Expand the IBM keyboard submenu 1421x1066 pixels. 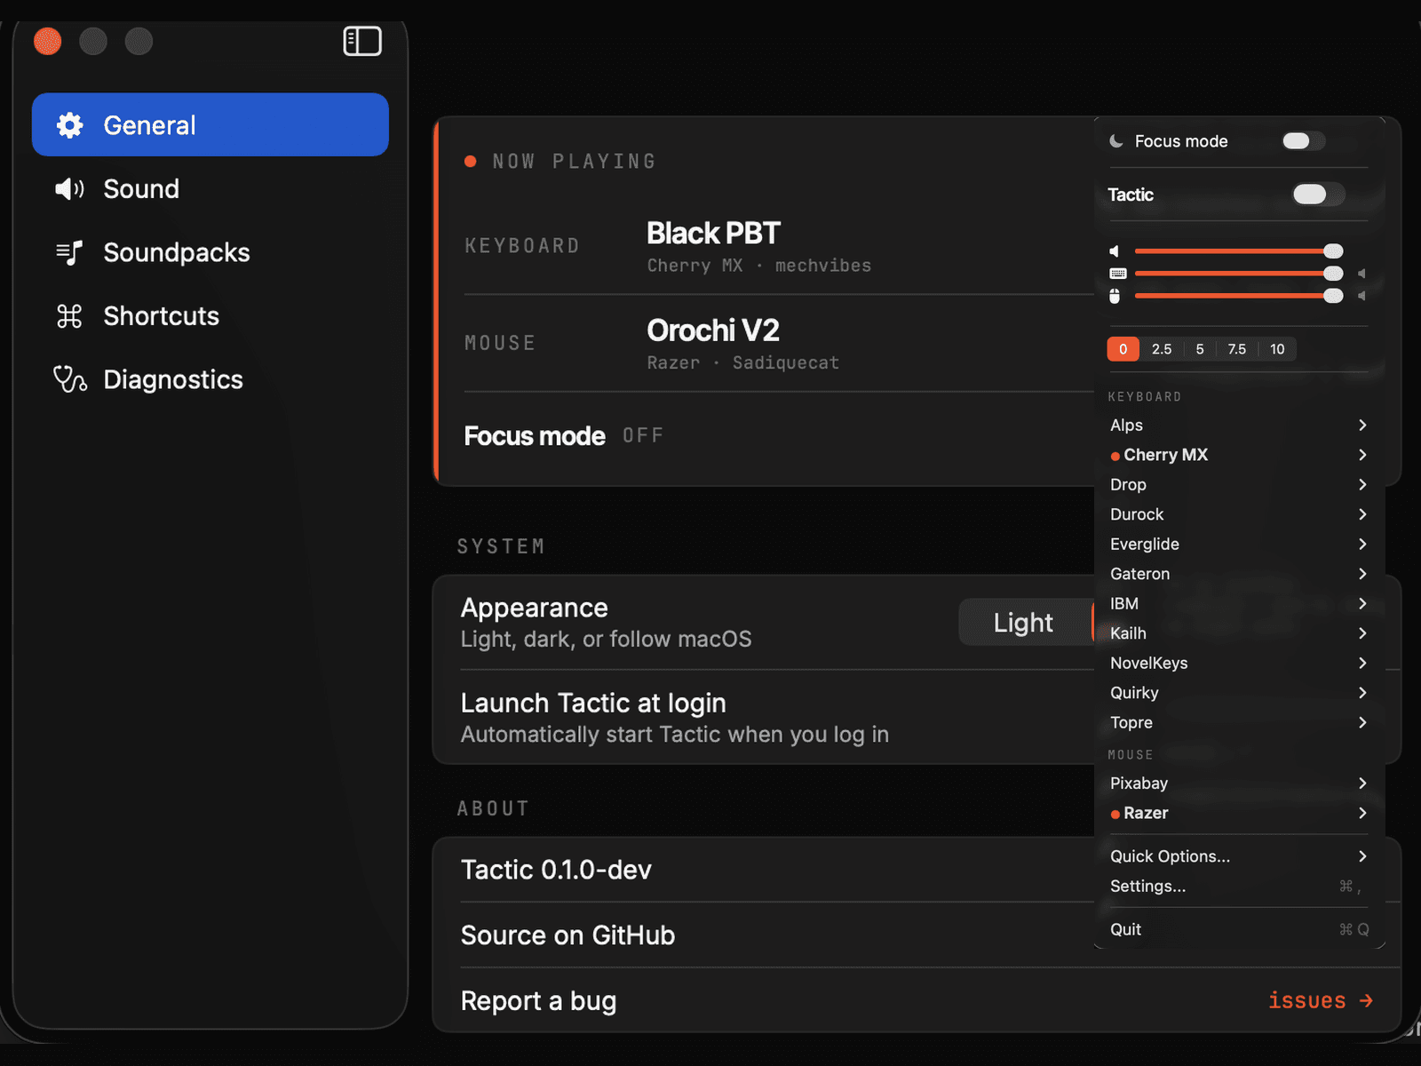[x=1238, y=604]
